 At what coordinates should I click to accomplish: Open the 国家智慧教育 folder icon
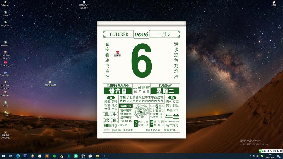pos(50,84)
